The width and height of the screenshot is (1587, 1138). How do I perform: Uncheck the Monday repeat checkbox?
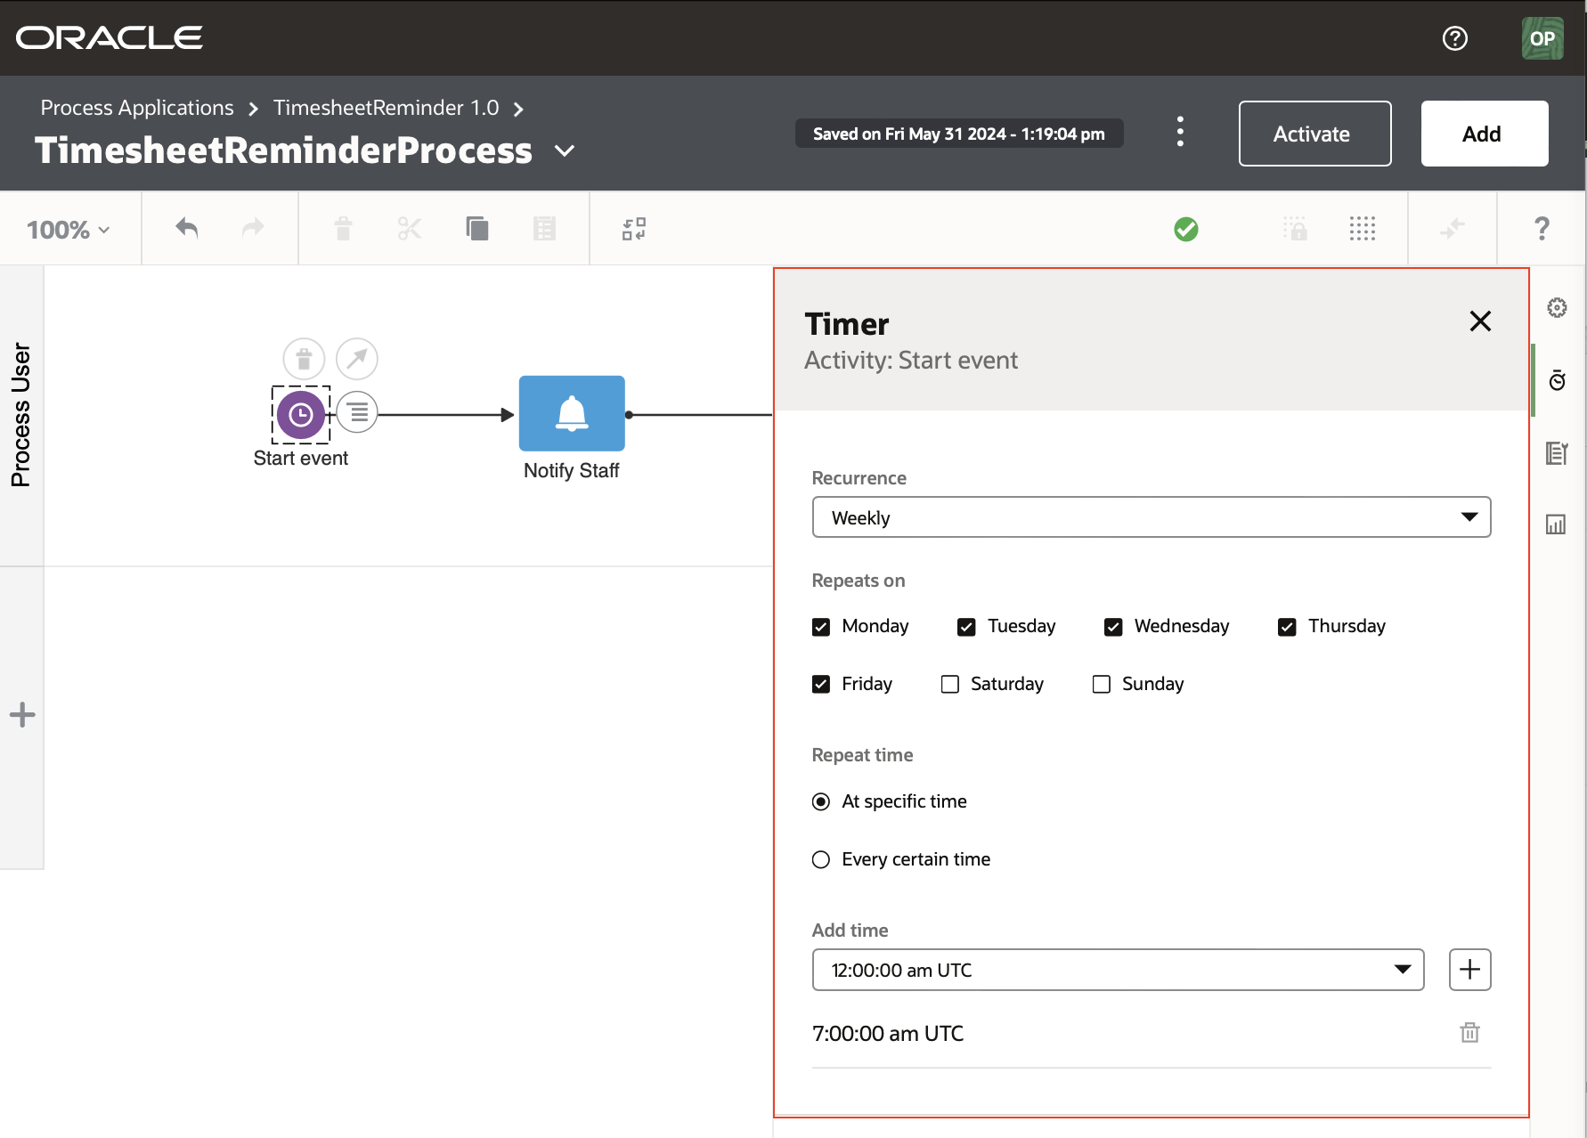tap(820, 627)
